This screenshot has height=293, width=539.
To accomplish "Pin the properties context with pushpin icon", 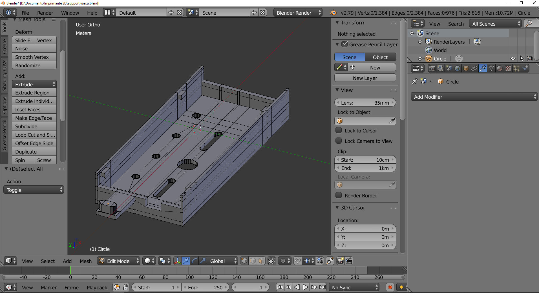I will pyautogui.click(x=415, y=82).
